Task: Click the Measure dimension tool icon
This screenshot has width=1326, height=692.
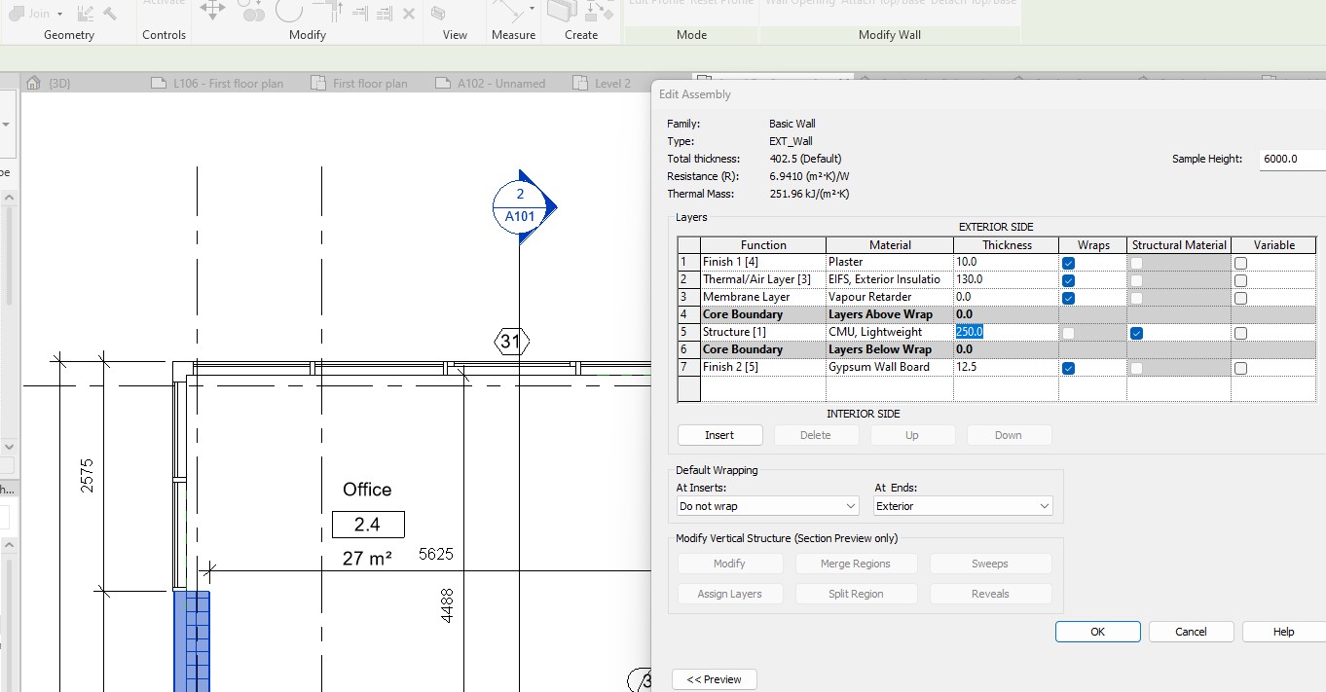Action: pyautogui.click(x=506, y=11)
